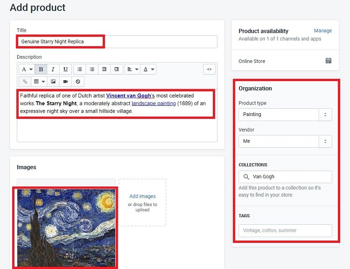Open the text alignment dropdown
The image size is (350, 269).
click(x=133, y=69)
